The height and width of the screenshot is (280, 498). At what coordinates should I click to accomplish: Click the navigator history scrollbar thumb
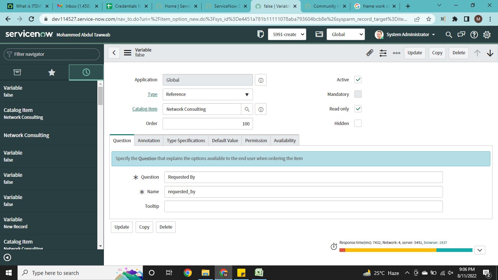(x=101, y=96)
